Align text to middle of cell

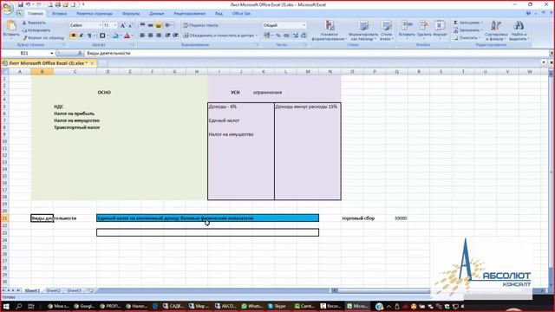150,25
